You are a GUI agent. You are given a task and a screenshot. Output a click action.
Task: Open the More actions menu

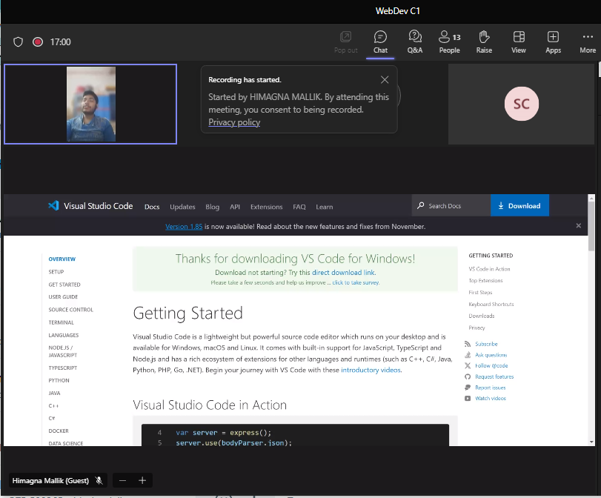coord(588,42)
